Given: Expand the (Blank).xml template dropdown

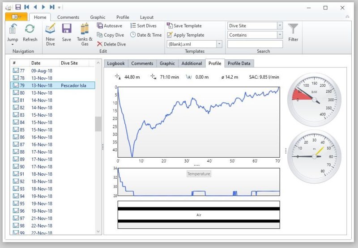Looking at the screenshot, I should coord(219,44).
